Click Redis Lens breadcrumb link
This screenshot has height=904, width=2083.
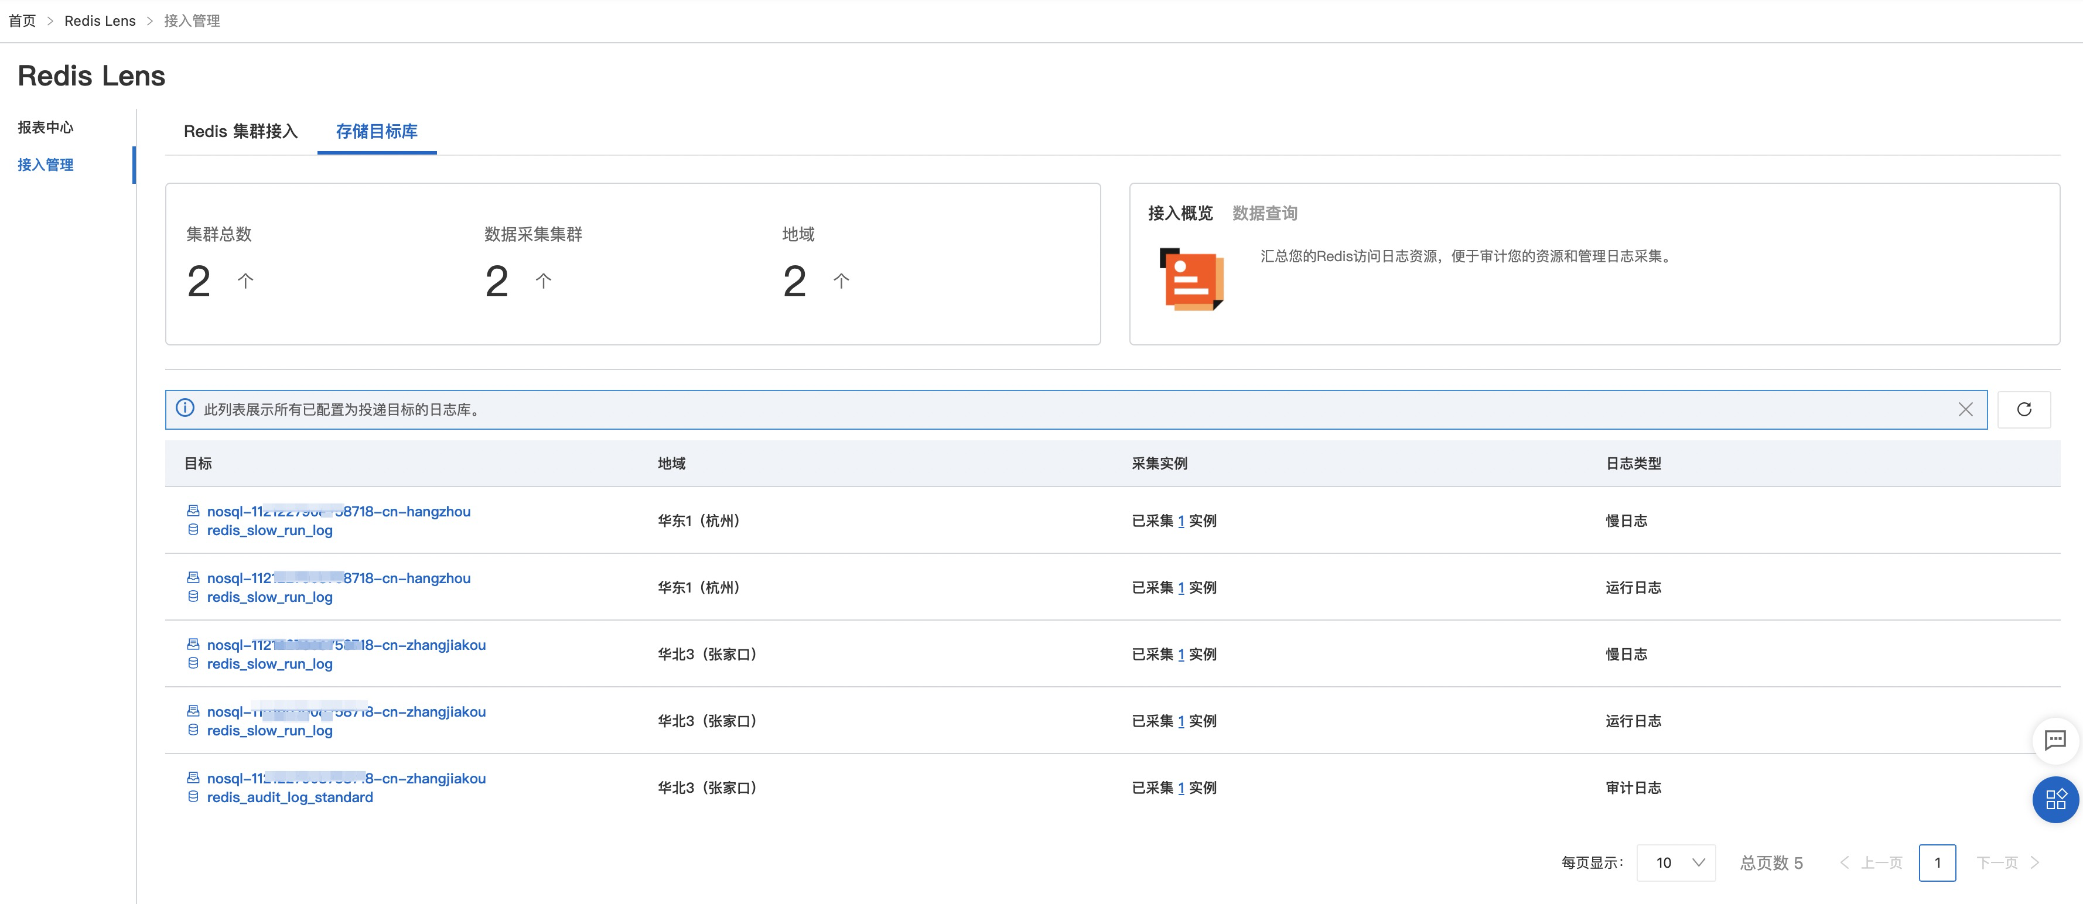(x=100, y=21)
